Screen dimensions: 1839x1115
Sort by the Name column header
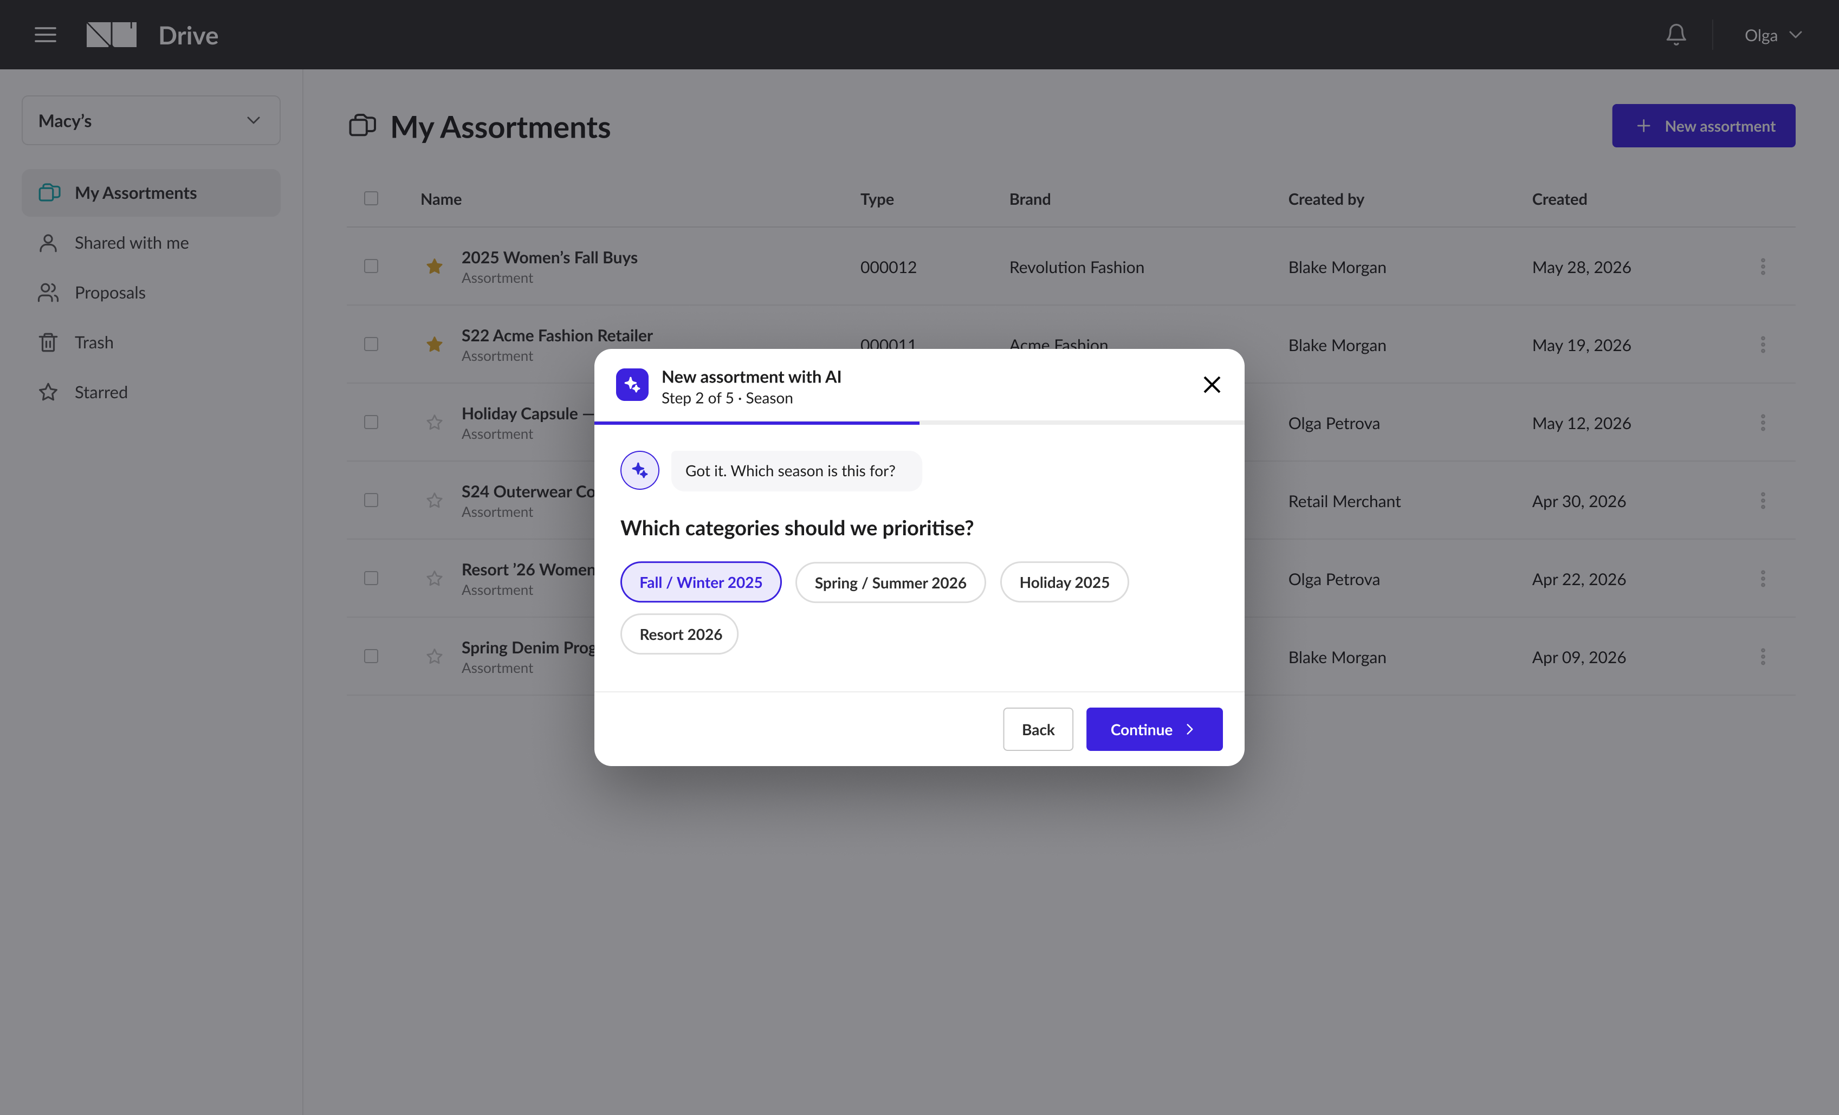441,198
